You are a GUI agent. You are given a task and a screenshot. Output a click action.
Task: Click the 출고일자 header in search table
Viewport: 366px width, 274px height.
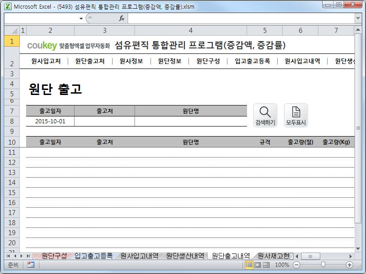click(x=50, y=111)
